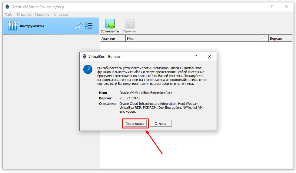This screenshot has width=296, height=173.
Task: Open the Машина menu
Action: [24, 15]
